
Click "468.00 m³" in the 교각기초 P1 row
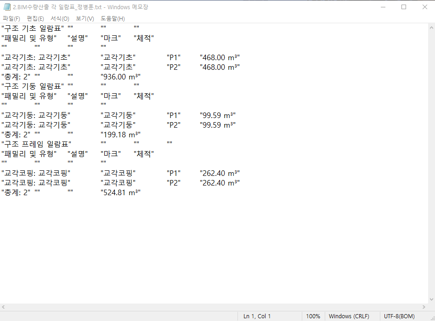[220, 57]
